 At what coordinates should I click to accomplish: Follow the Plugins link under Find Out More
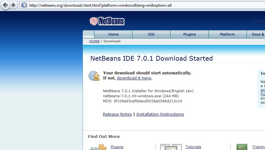click(117, 147)
